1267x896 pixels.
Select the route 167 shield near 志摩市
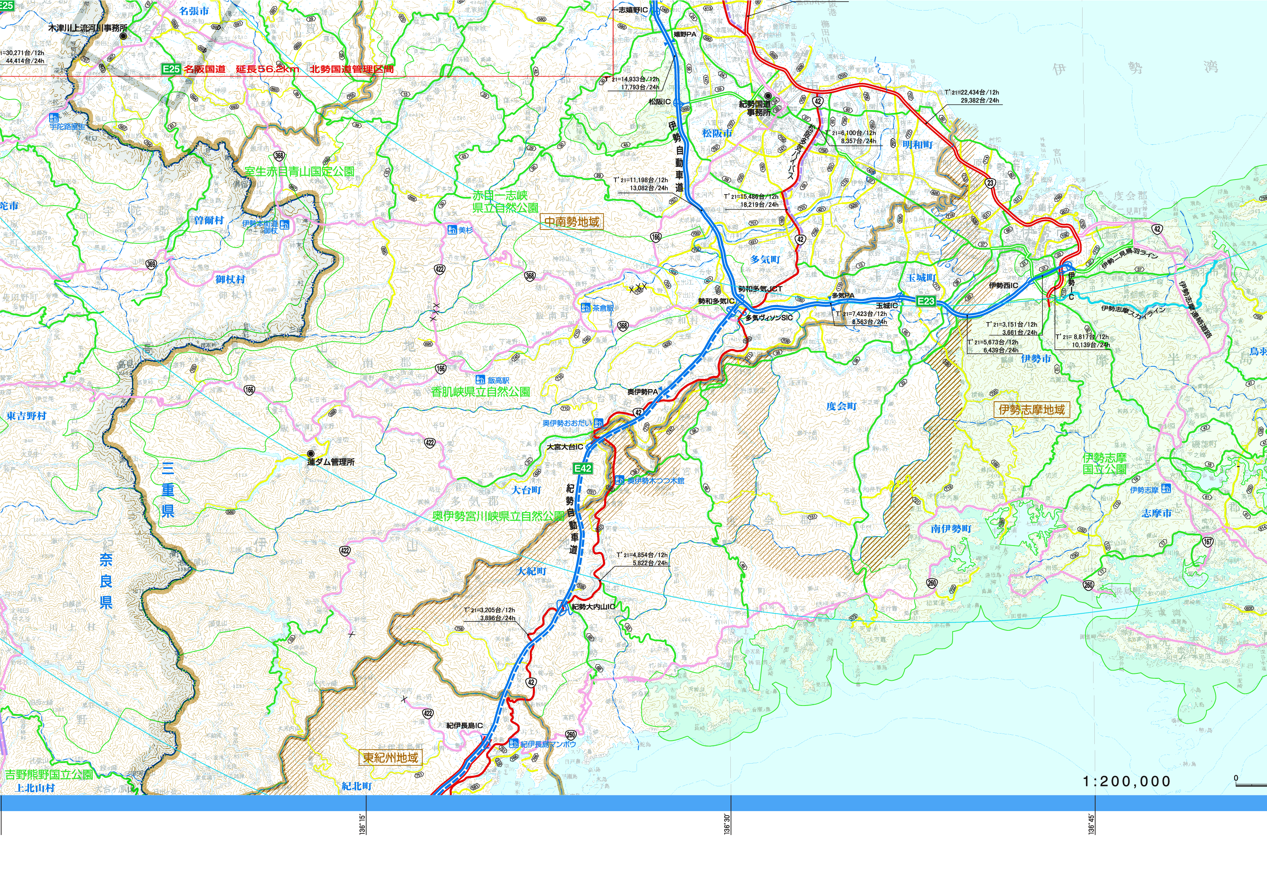(1208, 541)
